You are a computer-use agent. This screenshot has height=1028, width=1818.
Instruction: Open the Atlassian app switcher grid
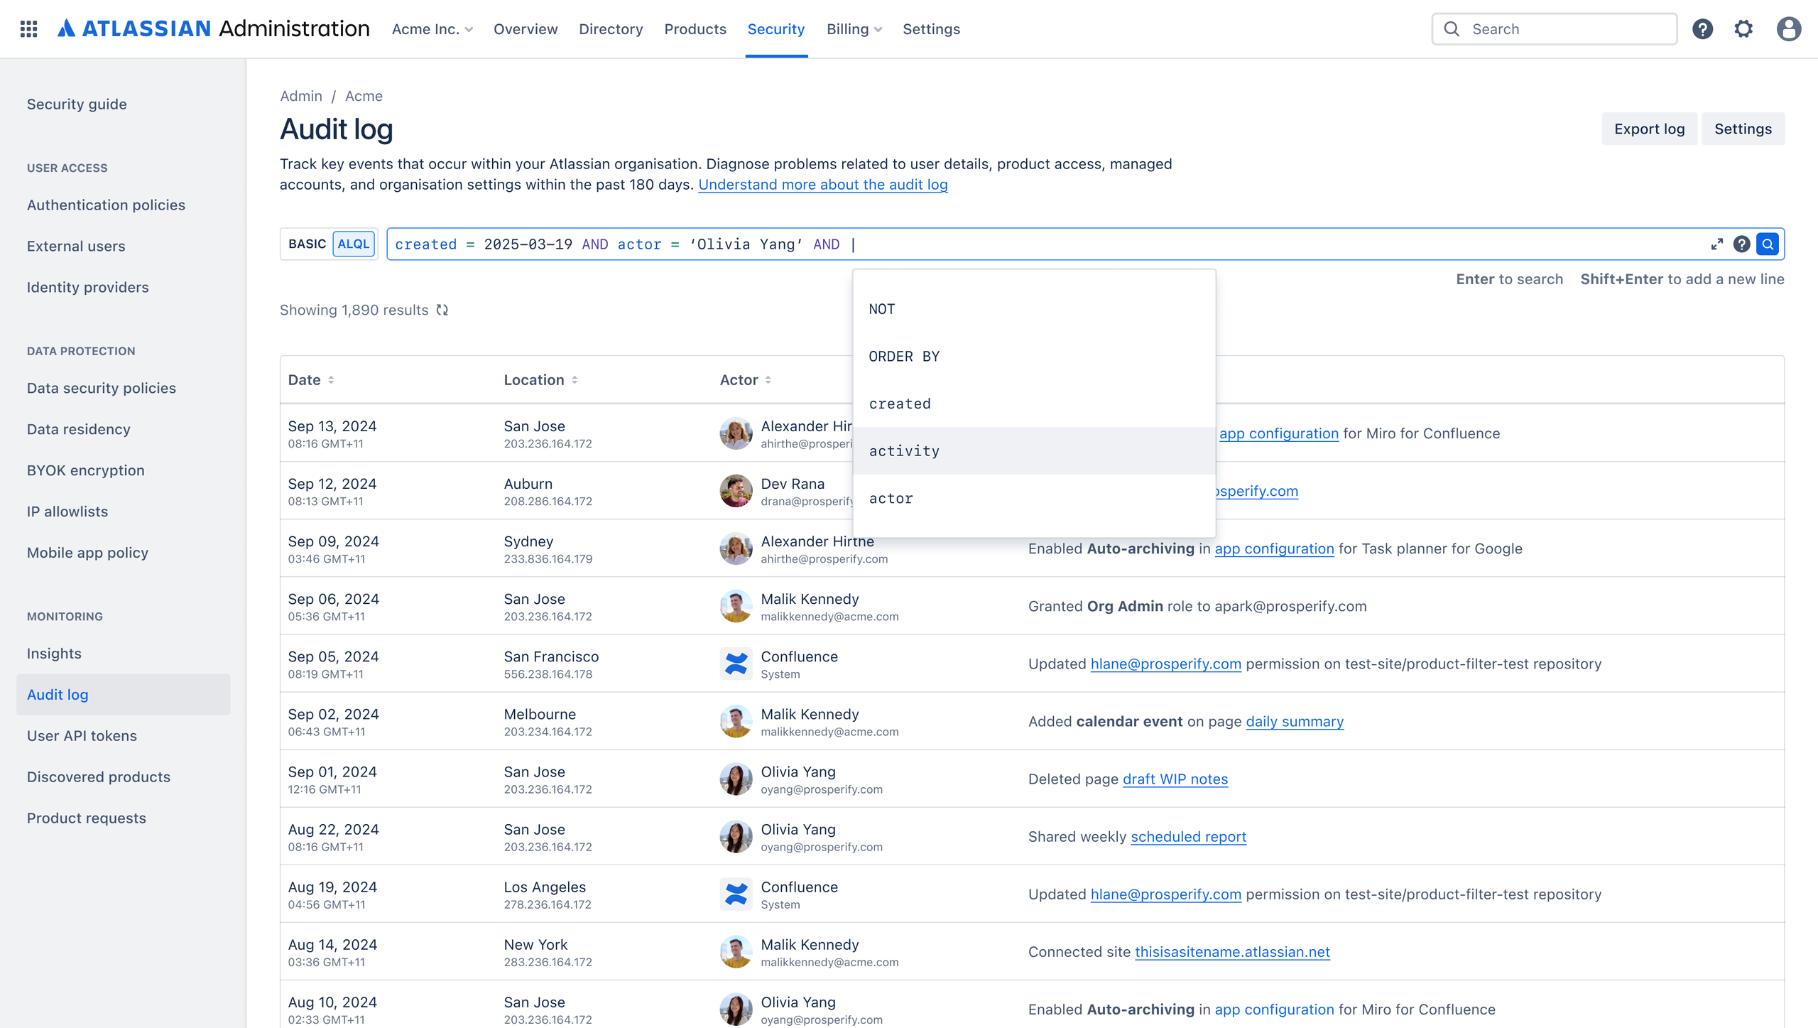click(x=28, y=28)
